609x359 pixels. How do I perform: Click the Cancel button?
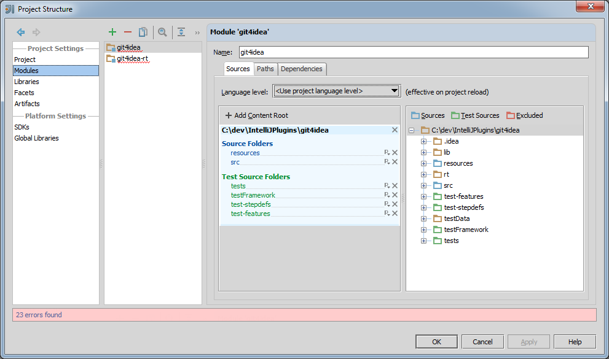coord(482,342)
